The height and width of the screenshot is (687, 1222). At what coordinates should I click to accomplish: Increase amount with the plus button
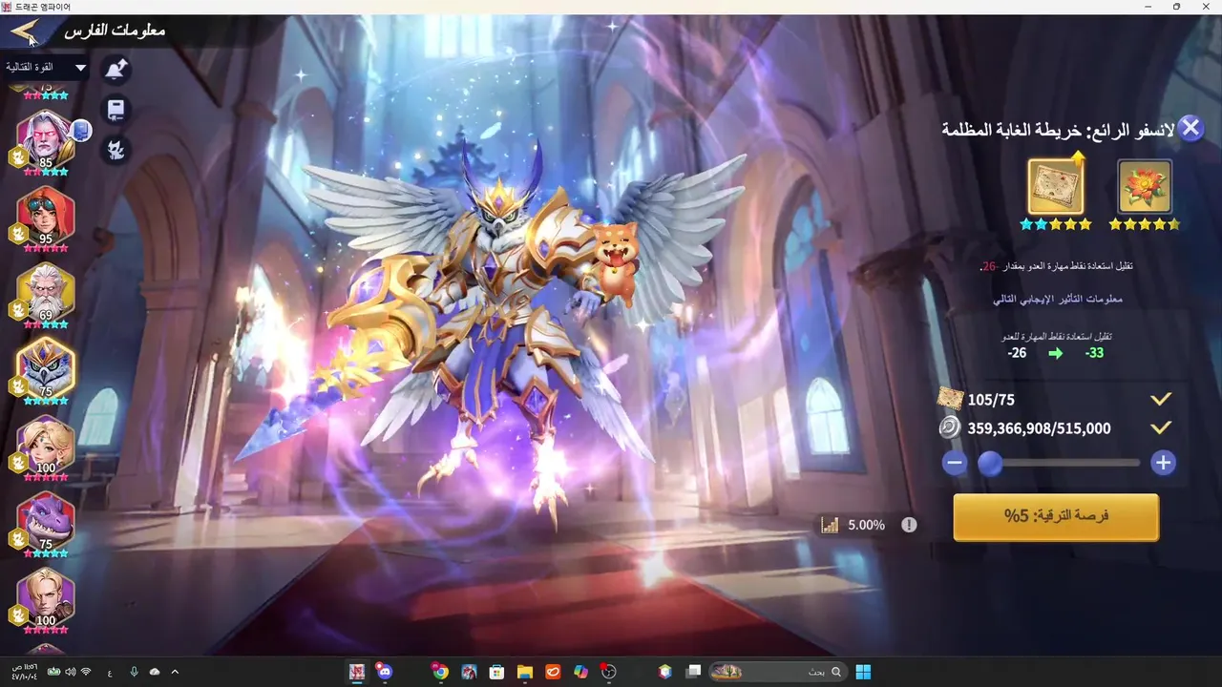pos(1162,464)
